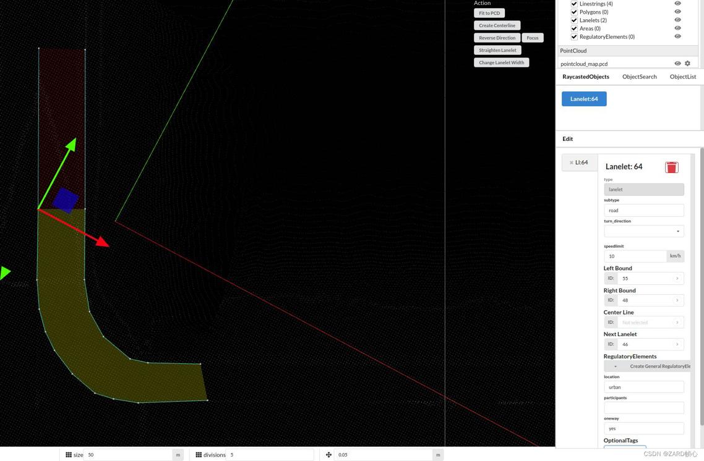Uncheck the Linestrings checkbox
Screen dimensions: 704x461
[574, 4]
